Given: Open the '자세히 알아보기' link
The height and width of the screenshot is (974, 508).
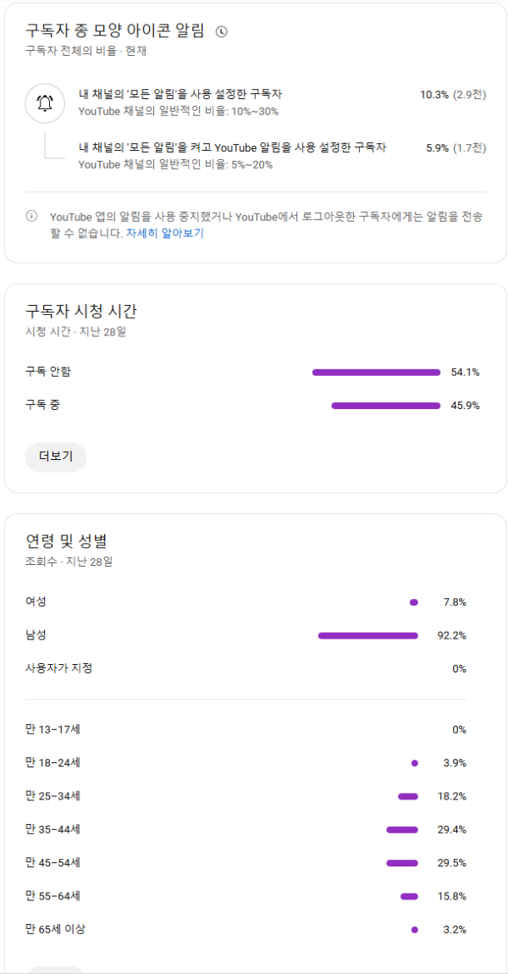Looking at the screenshot, I should click(x=164, y=233).
